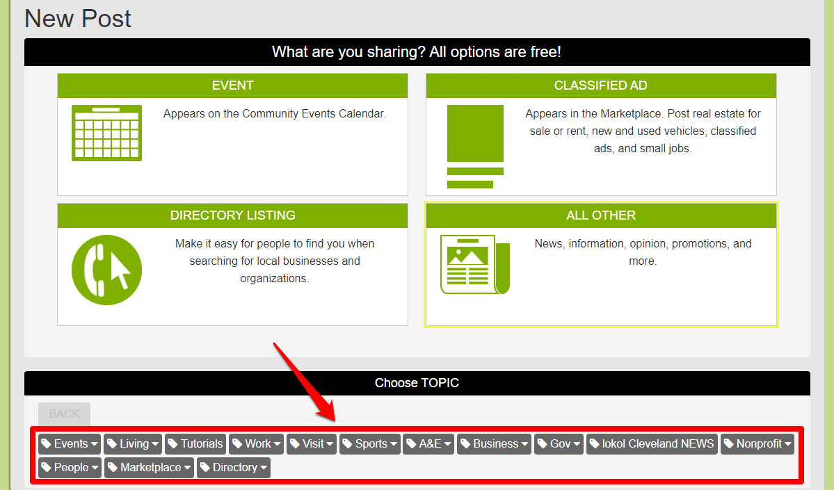
Task: Expand the Nonprofit topic dropdown arrow
Action: point(787,444)
